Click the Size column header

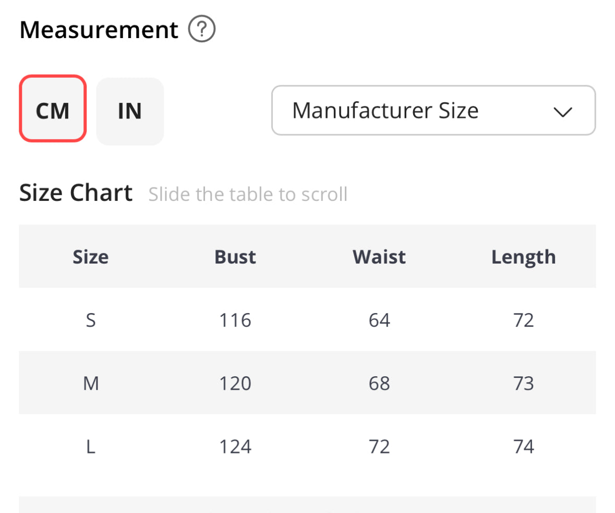[91, 257]
